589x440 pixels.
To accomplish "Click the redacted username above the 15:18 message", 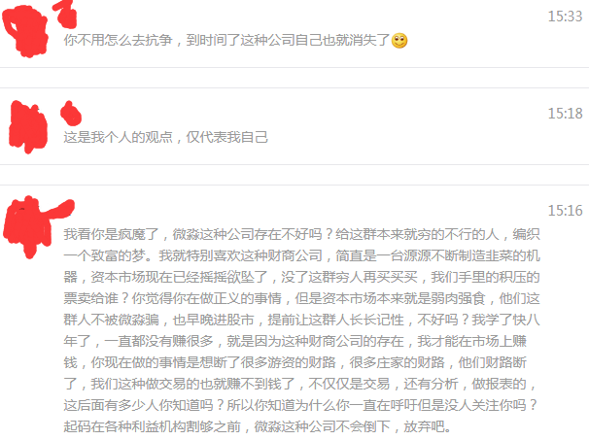I will tap(71, 114).
